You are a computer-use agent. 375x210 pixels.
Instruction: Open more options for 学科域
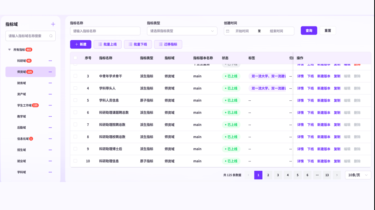tap(50, 172)
